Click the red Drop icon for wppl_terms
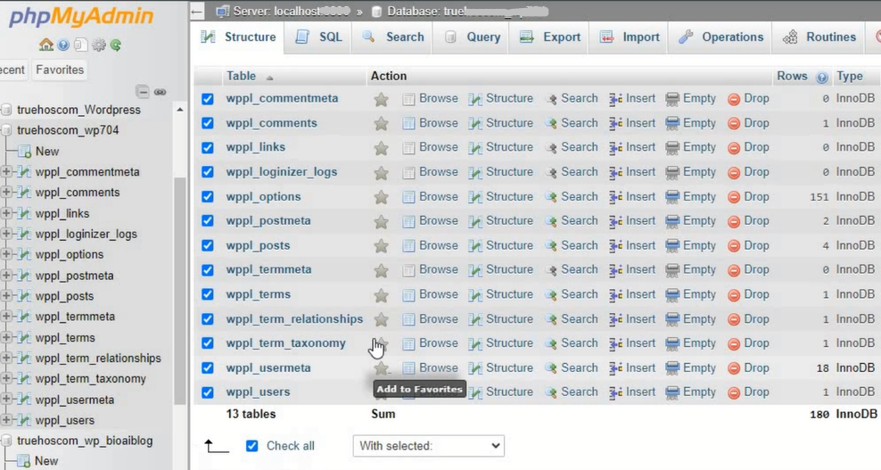881x470 pixels. point(734,295)
